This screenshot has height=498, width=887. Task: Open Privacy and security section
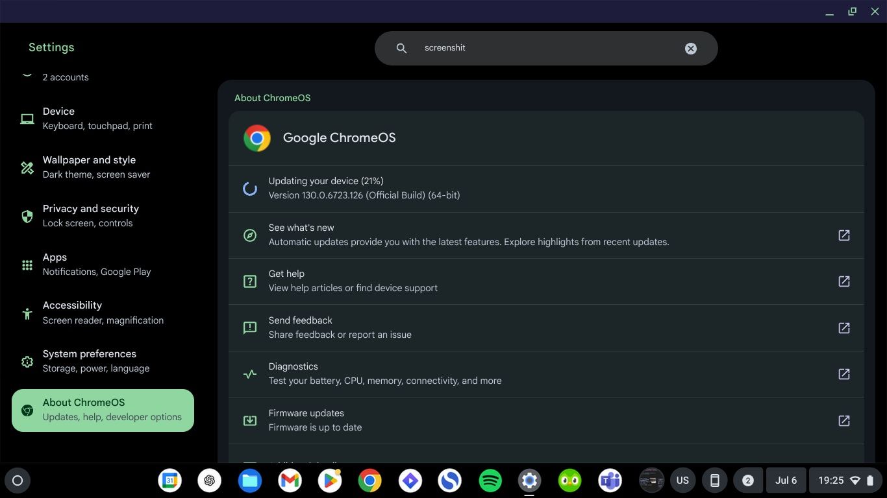coord(103,216)
